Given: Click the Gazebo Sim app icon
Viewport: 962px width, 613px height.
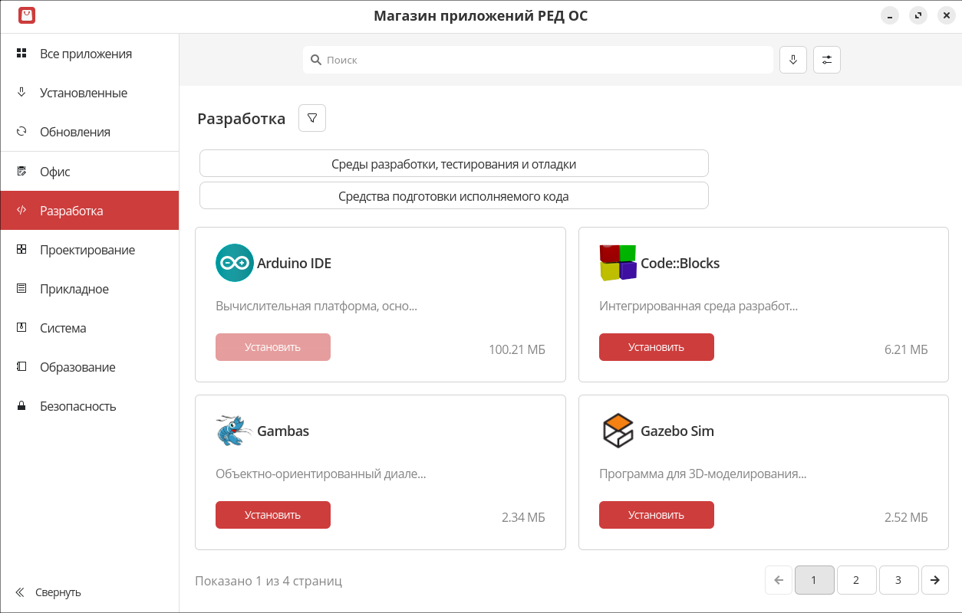Looking at the screenshot, I should click(618, 431).
